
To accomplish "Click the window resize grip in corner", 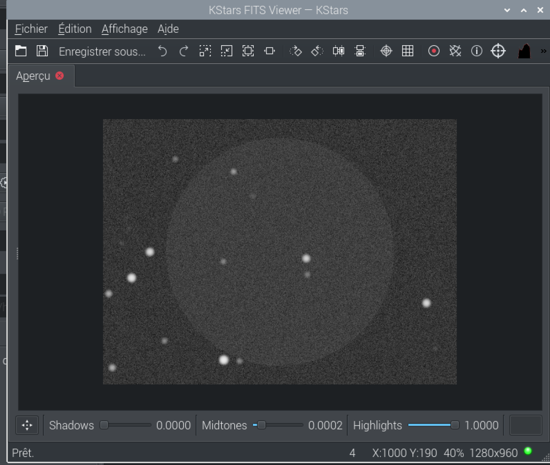I will tap(546, 457).
